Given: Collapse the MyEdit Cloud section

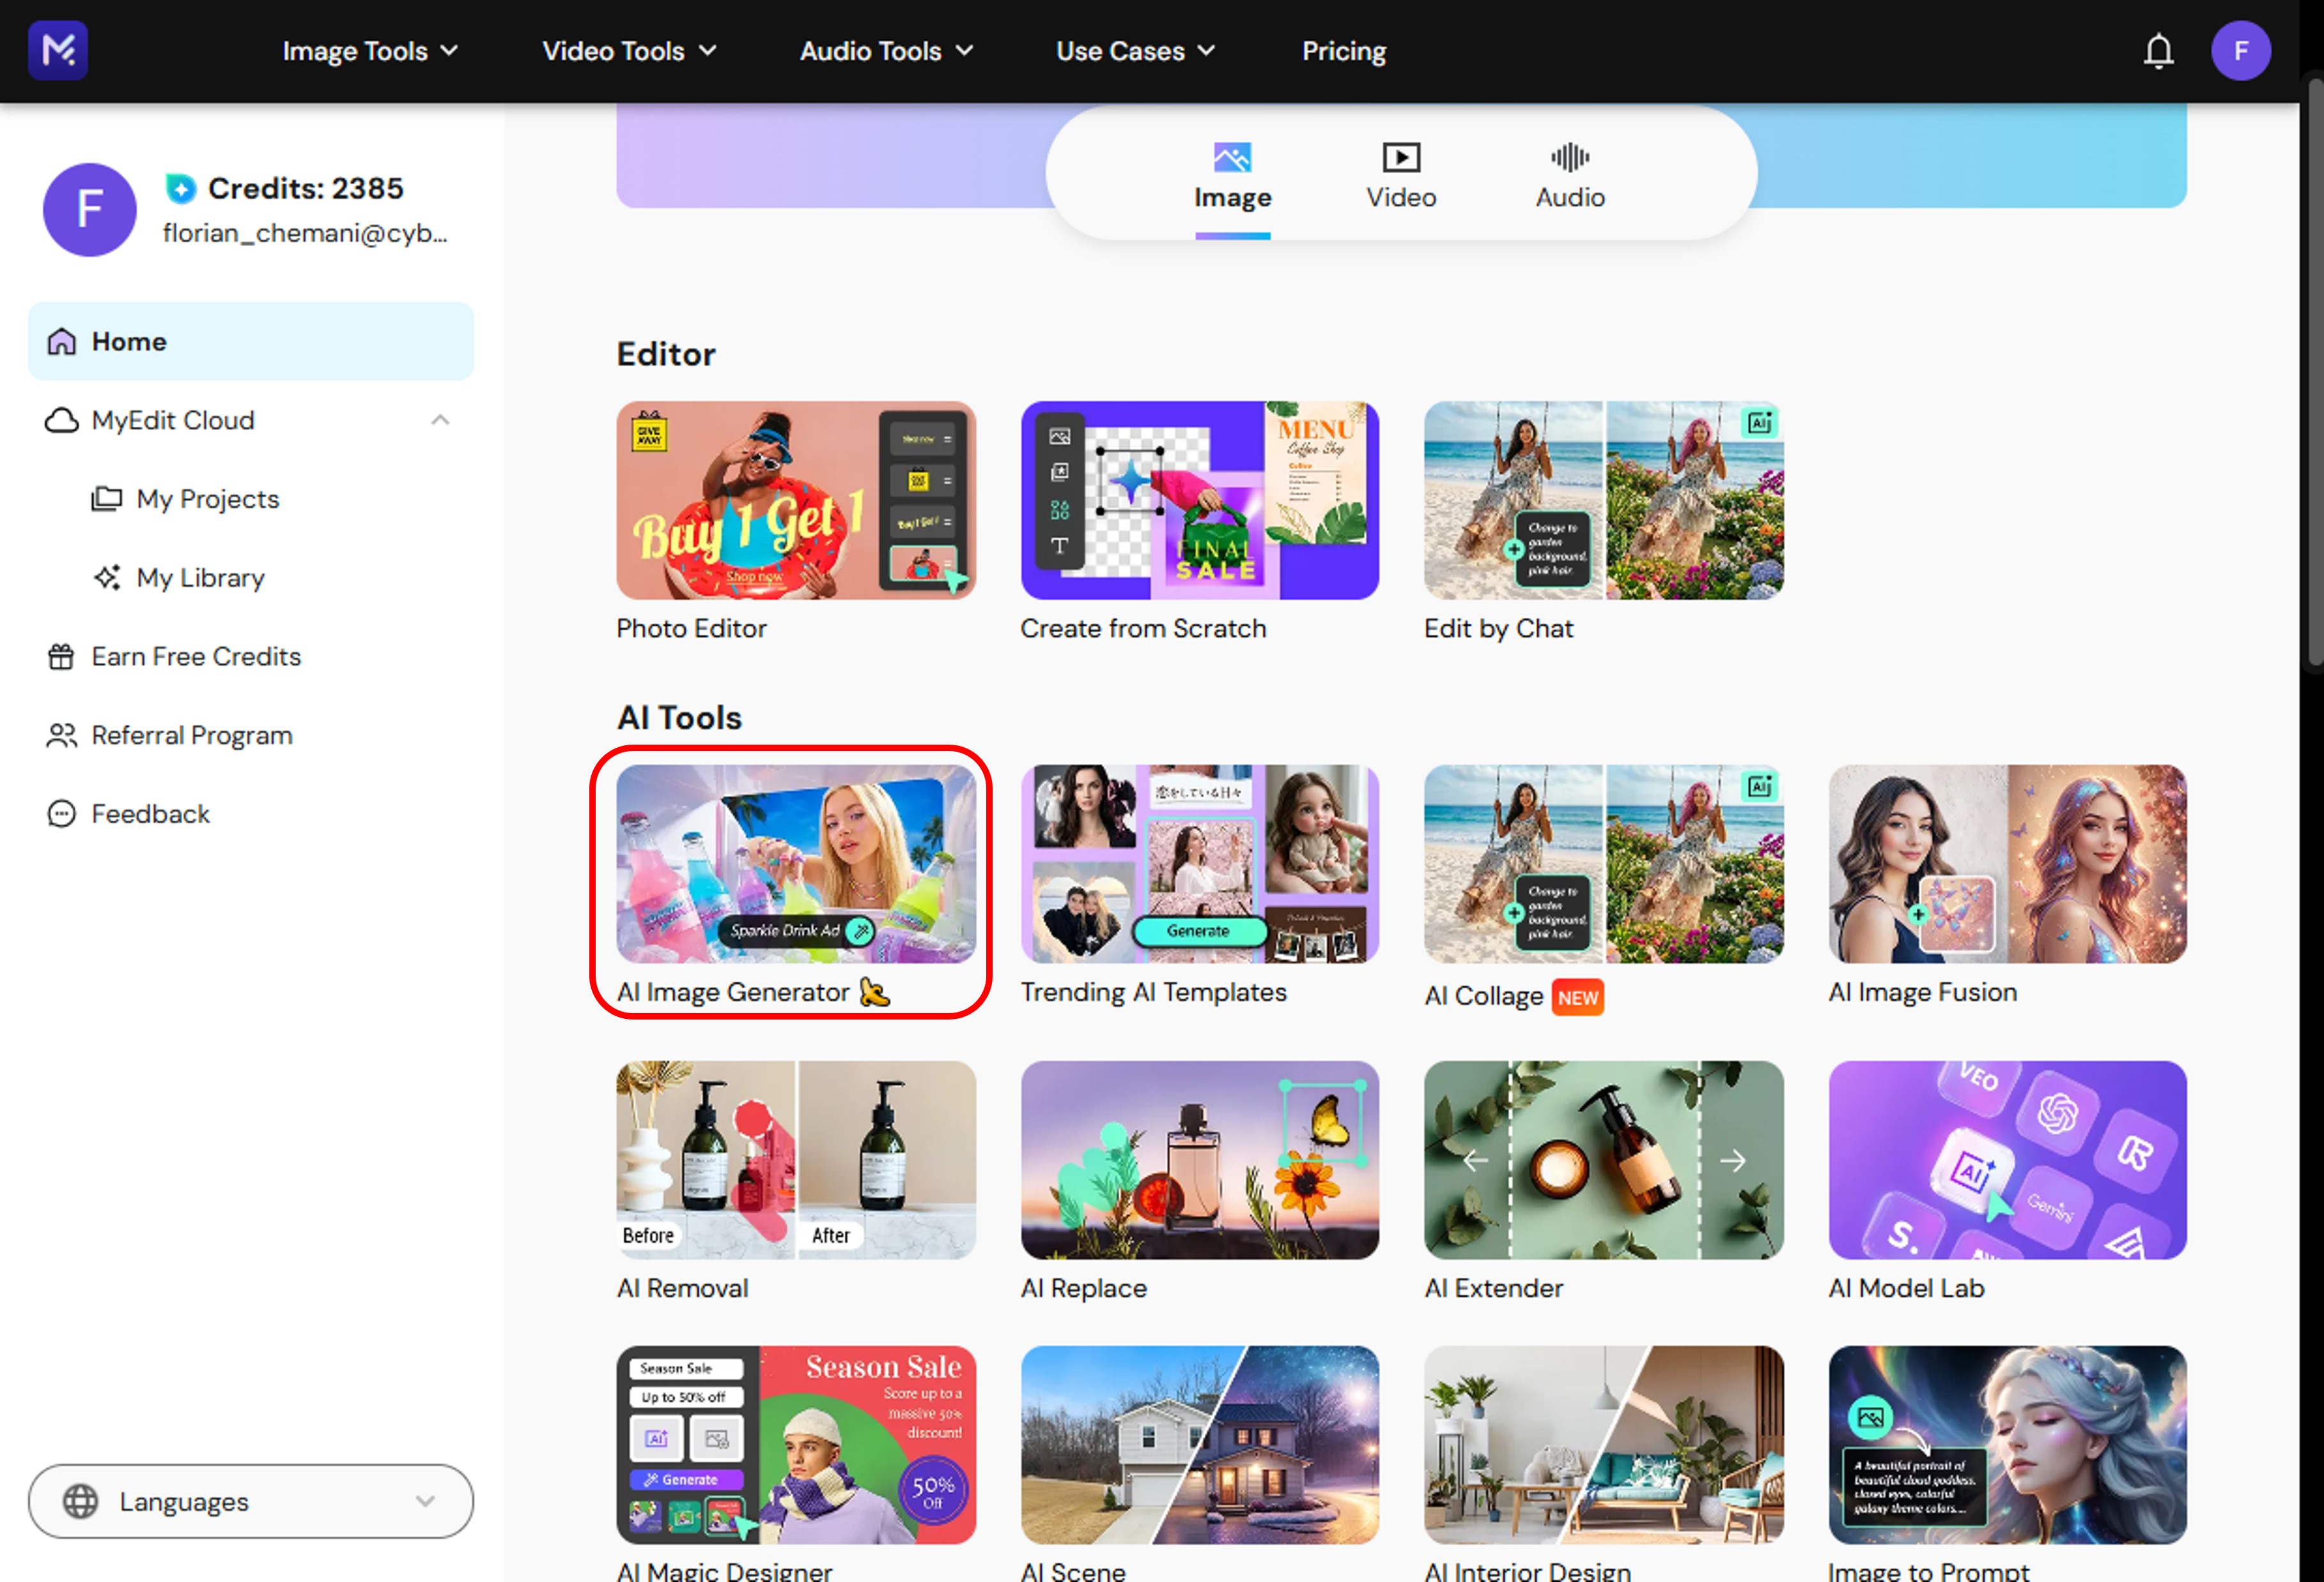Looking at the screenshot, I should point(441,420).
